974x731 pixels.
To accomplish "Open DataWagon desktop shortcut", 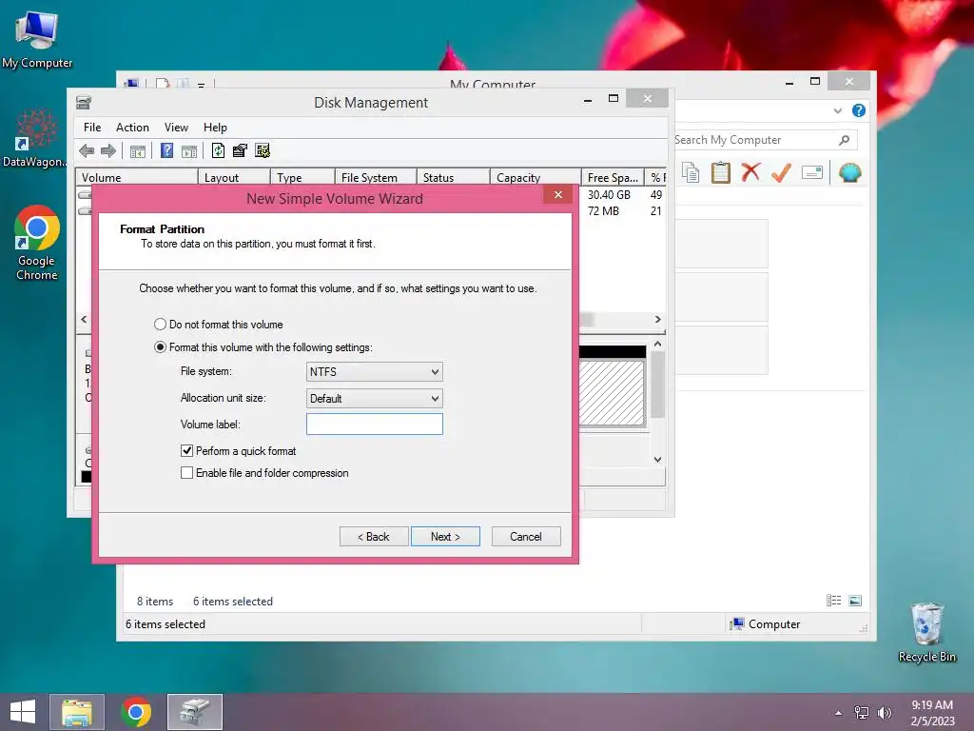I will (35, 138).
